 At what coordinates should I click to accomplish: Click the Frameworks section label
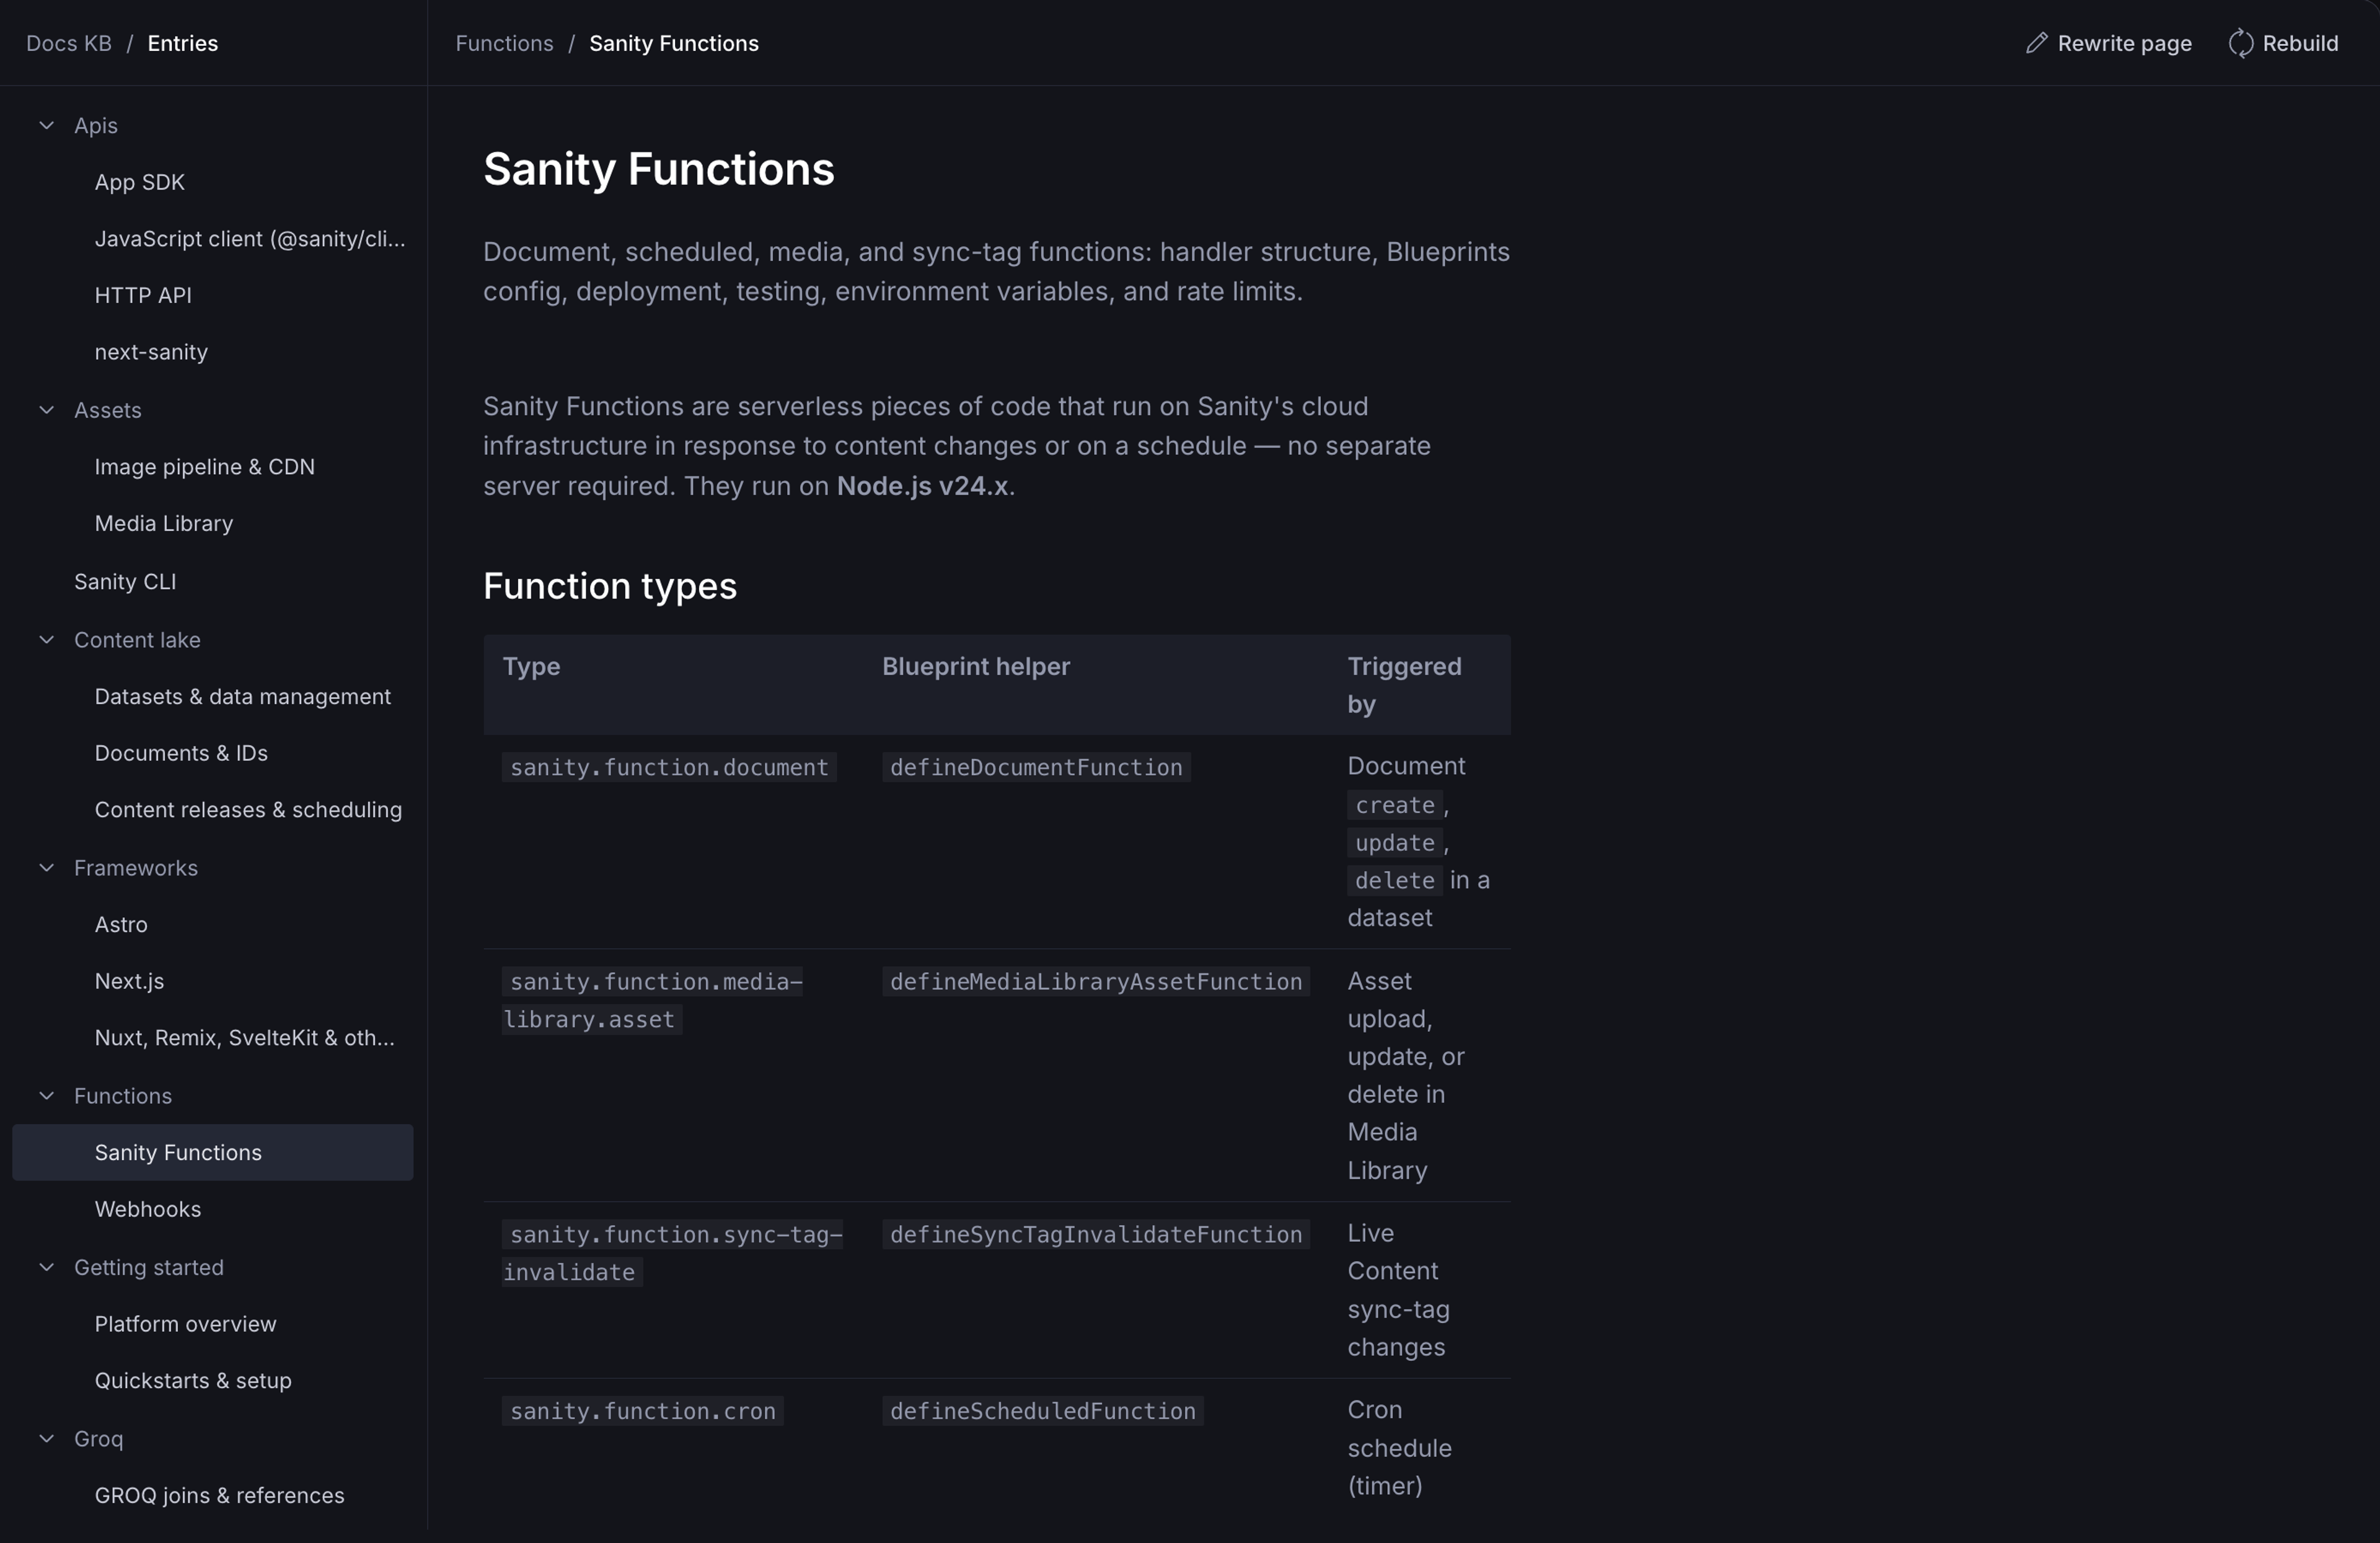(x=136, y=868)
